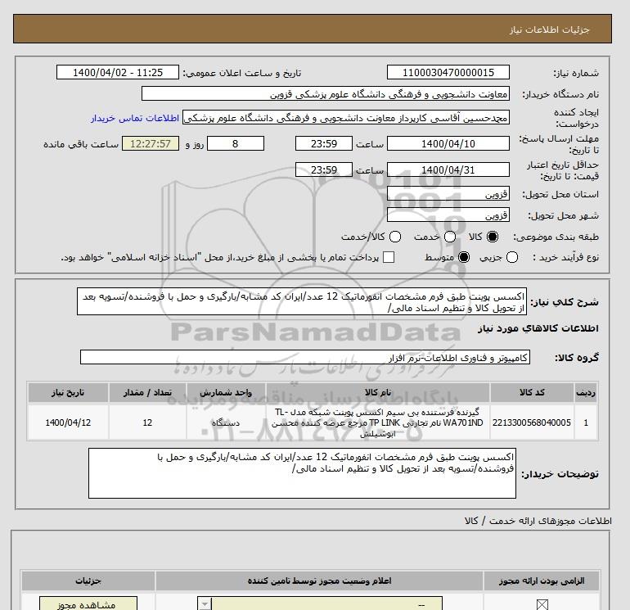Click the کد کالا column header
Image resolution: width=630 pixels, height=610 pixels.
tap(532, 392)
